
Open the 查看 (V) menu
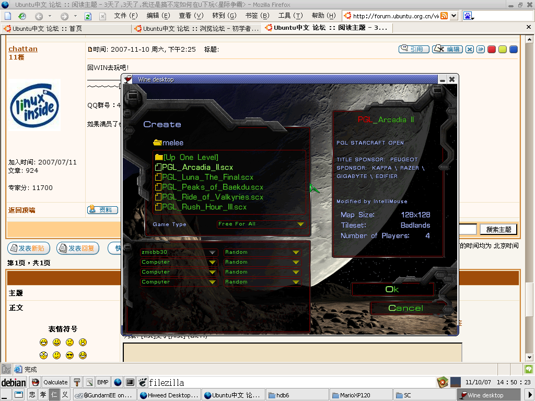[x=191, y=16]
